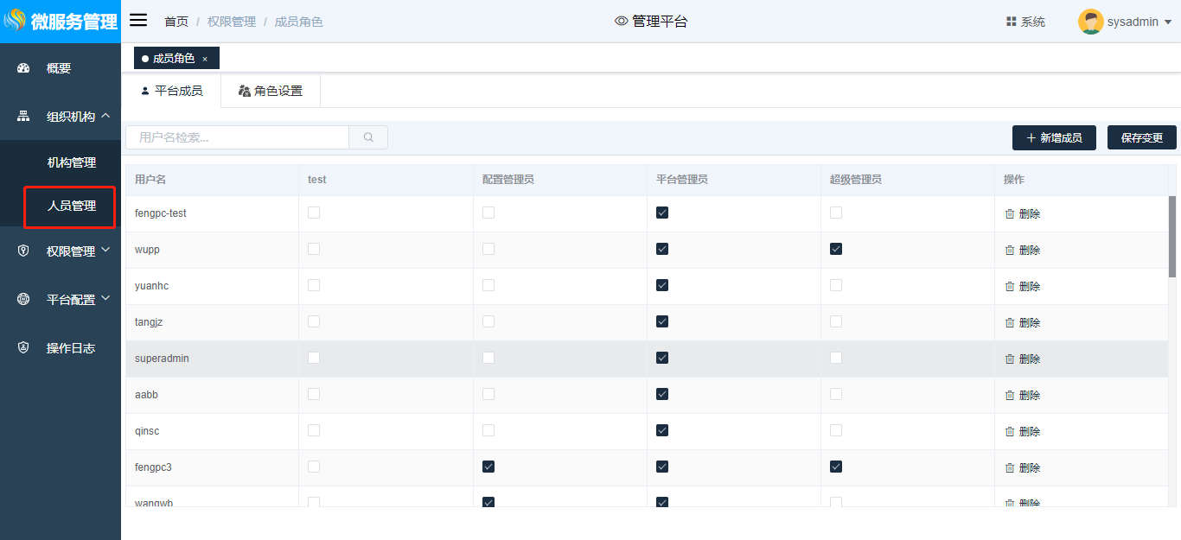Uncheck 配置管理员 checkbox for fengpc3
1181x540 pixels.
click(x=488, y=467)
